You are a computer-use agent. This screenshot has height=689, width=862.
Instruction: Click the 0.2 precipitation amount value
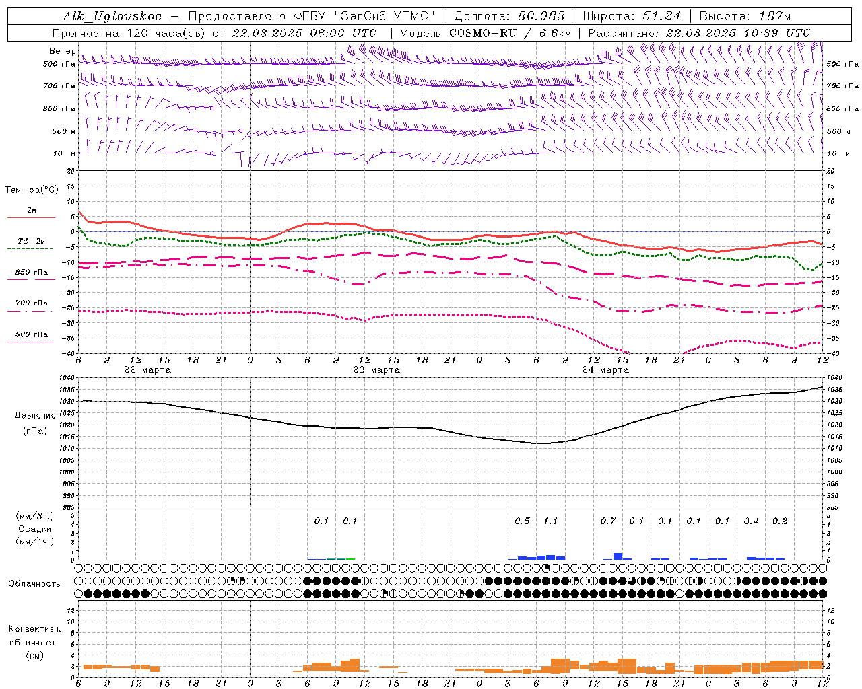click(x=780, y=521)
